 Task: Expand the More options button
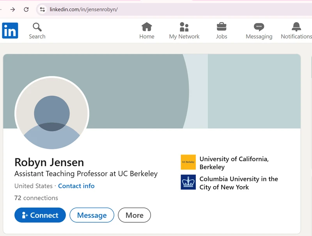[134, 215]
